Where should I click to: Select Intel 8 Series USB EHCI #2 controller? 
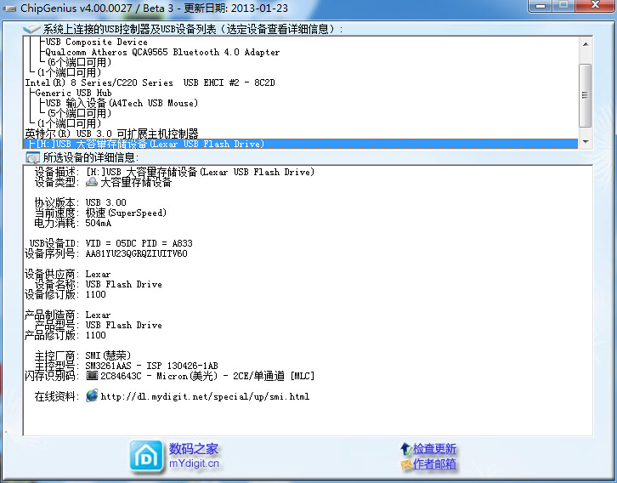coord(150,82)
